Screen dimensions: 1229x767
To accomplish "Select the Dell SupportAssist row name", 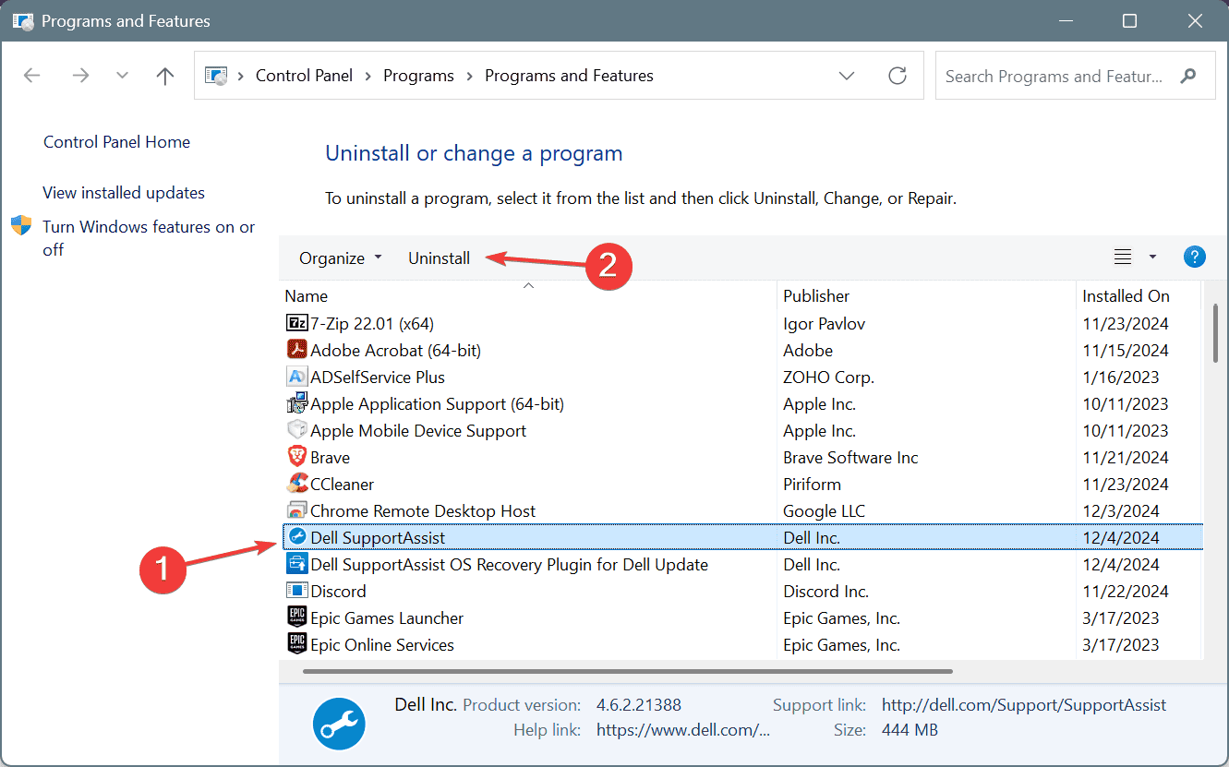I will (x=378, y=537).
